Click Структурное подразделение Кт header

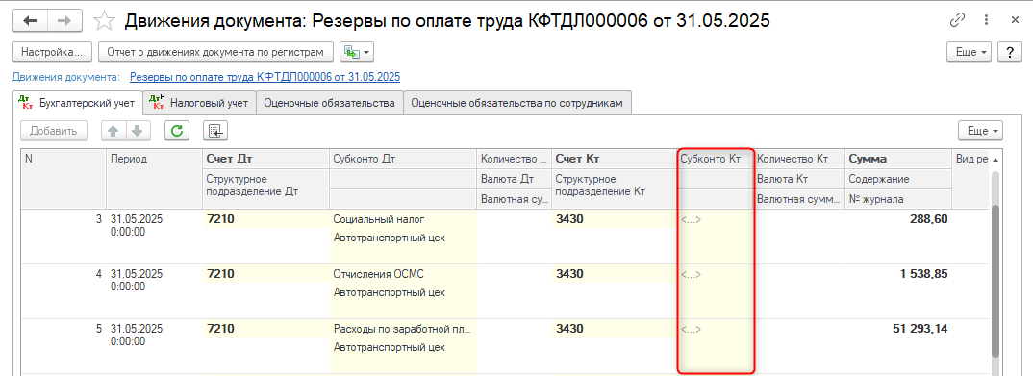click(614, 189)
